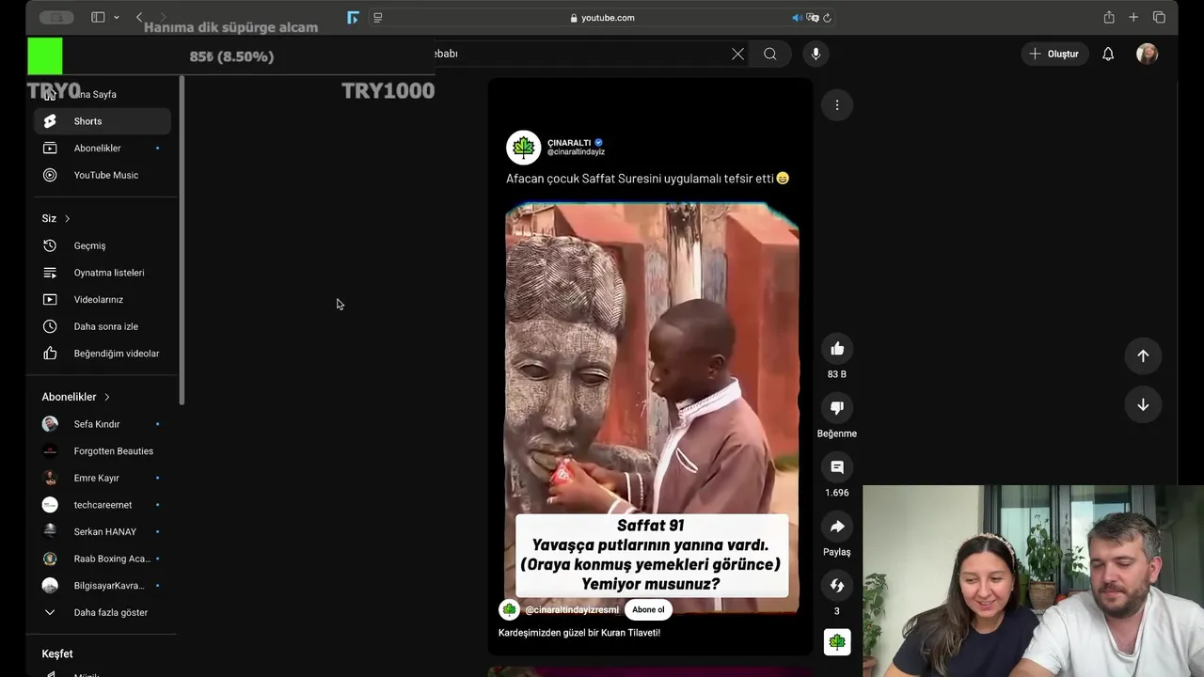Click the caption Kardeşimizden güzel bir Kuran Tilaveti
The height and width of the screenshot is (677, 1204).
tap(579, 633)
